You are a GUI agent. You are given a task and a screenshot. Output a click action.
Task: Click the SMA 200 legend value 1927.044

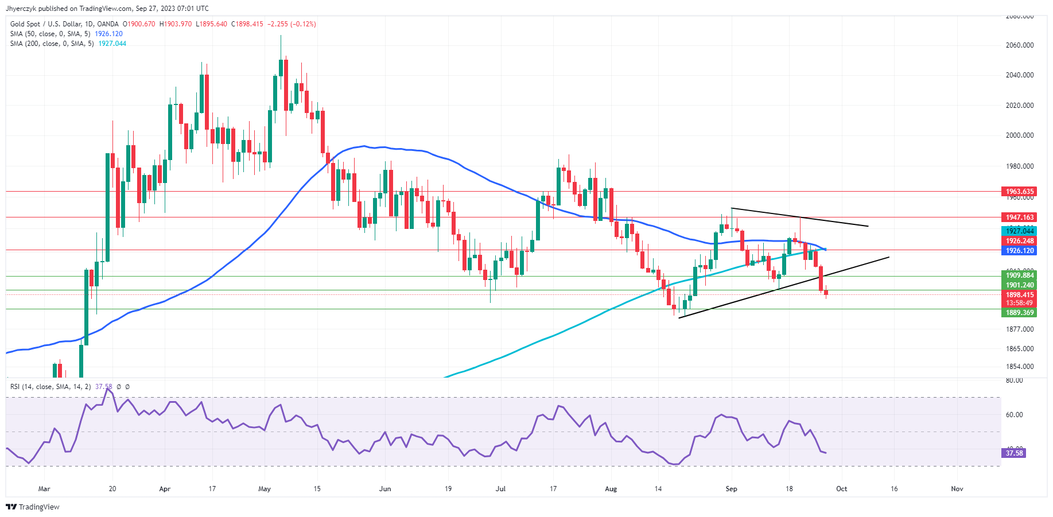coord(112,44)
